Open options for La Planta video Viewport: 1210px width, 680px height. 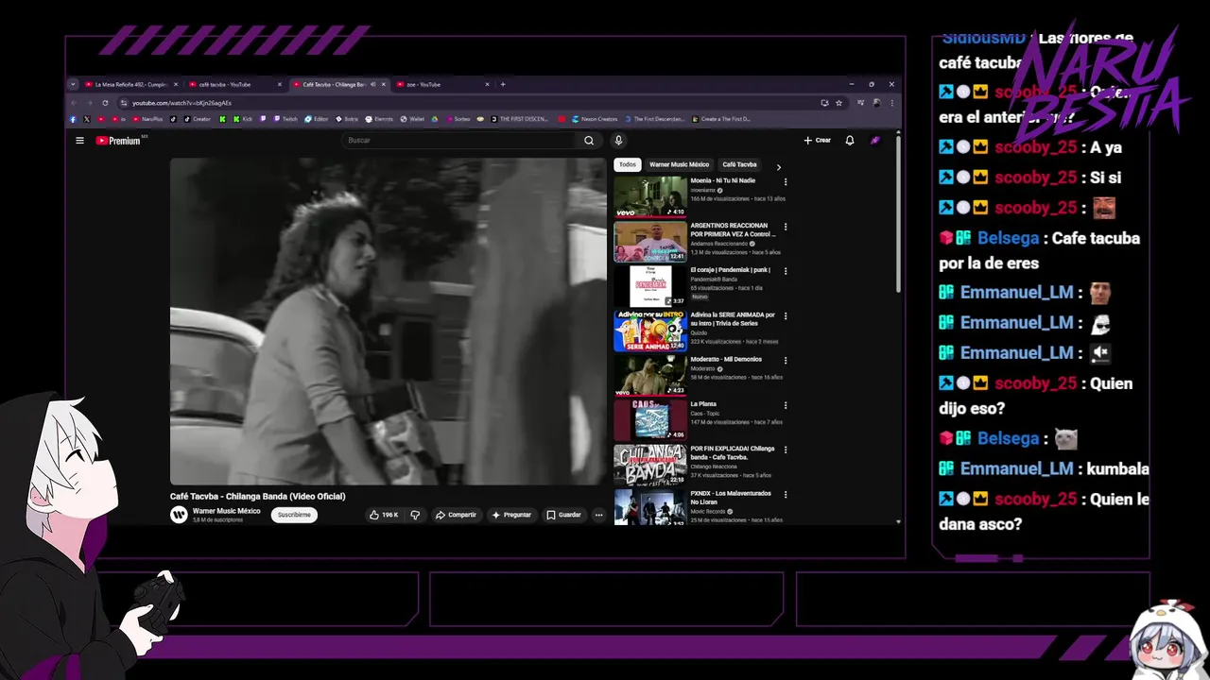click(786, 406)
